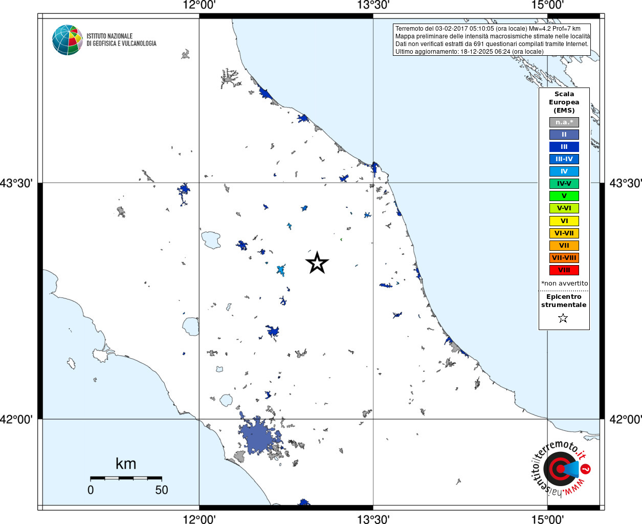The height and width of the screenshot is (524, 642).
Task: Select the VII-VIII legend swatch
Action: tap(564, 258)
